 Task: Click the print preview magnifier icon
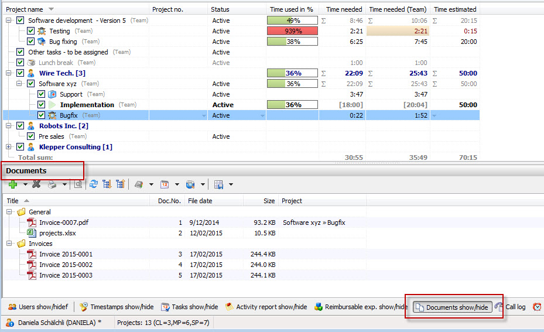[x=78, y=184]
